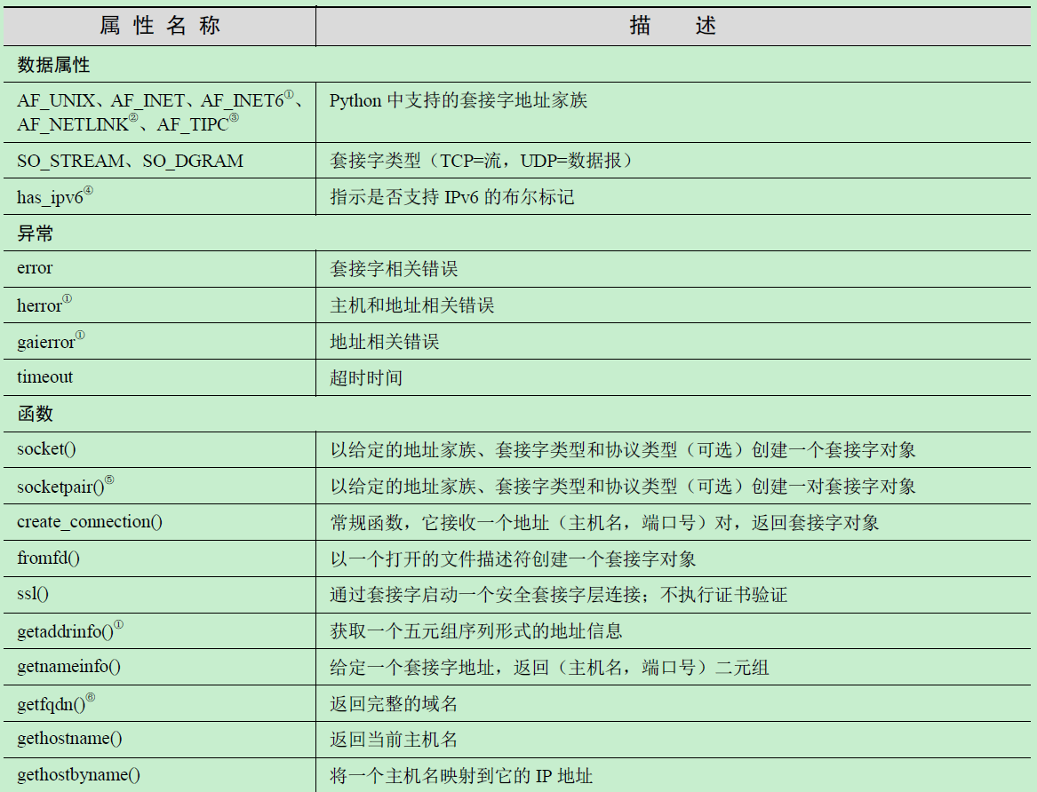The image size is (1037, 792).
Task: Click the section heading 函数
Action: (35, 414)
